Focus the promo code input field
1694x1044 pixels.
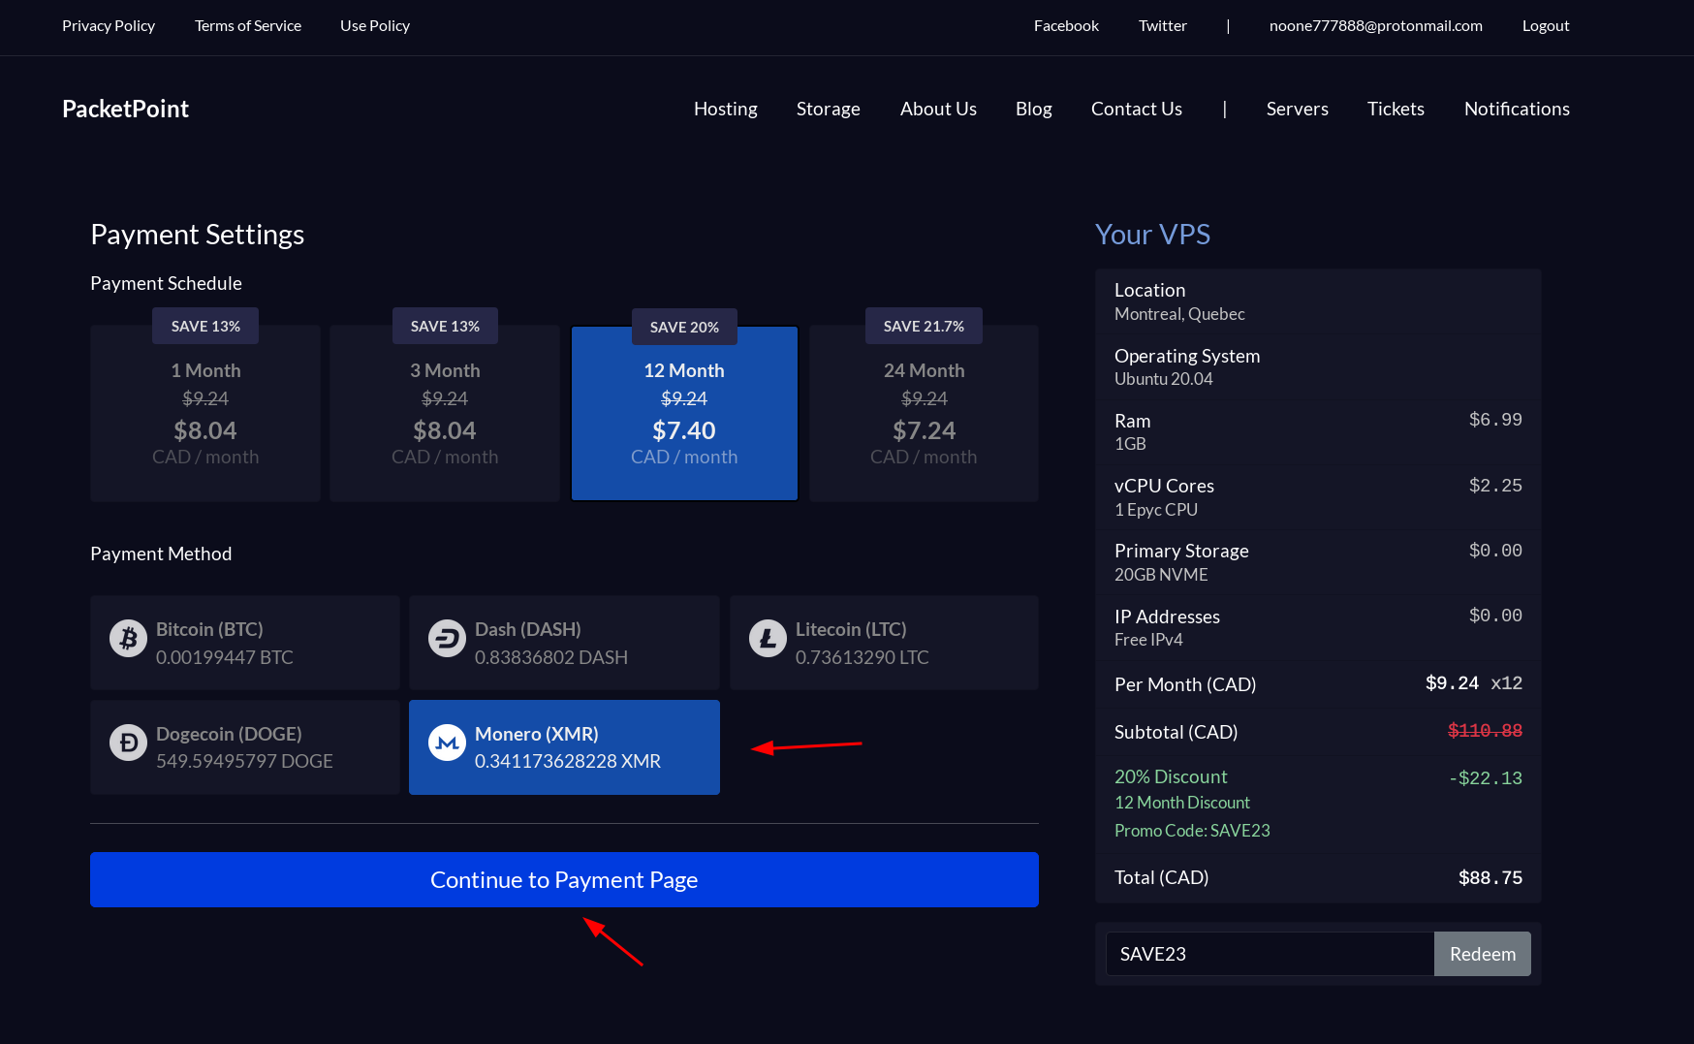pos(1270,954)
